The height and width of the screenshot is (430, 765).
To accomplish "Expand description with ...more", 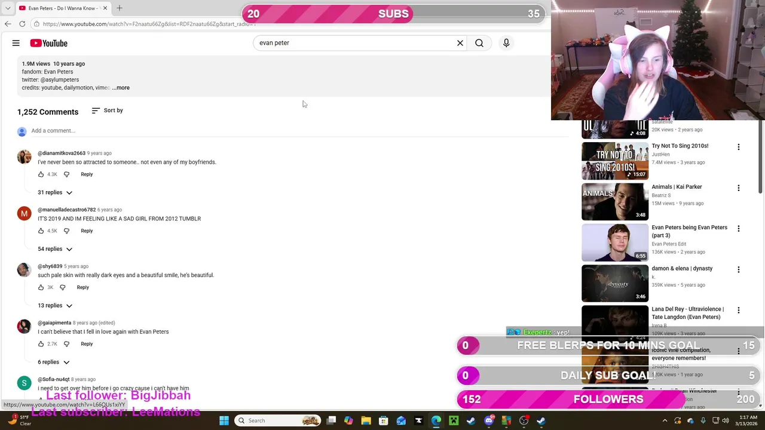I will coord(121,88).
